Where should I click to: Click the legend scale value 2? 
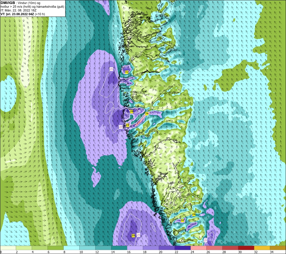(17, 252)
